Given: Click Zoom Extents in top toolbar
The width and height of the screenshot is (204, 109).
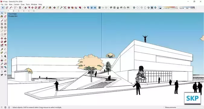Looking at the screenshot, I should point(65,8).
